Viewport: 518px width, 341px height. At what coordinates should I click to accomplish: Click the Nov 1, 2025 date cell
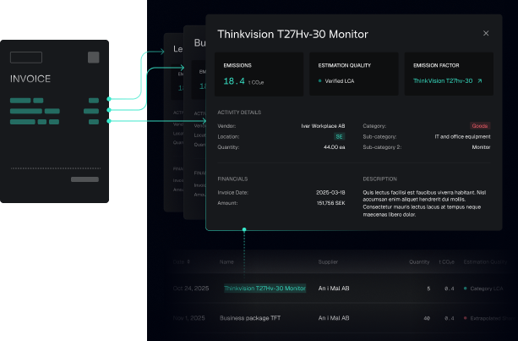point(189,318)
